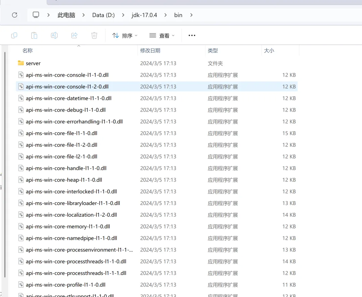
Task: Select file api-ms-win-core-profile-l1-1-0.dll
Action: point(66,285)
